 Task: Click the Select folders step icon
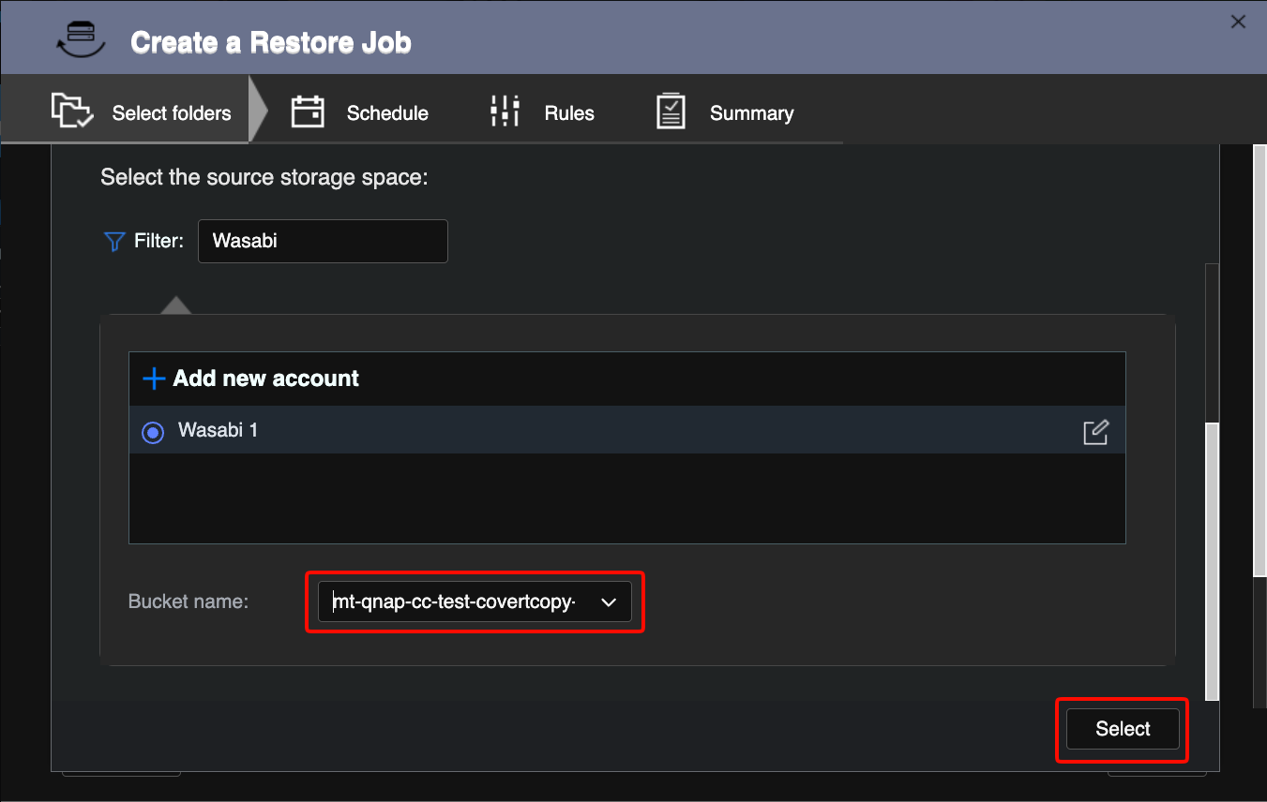(72, 111)
